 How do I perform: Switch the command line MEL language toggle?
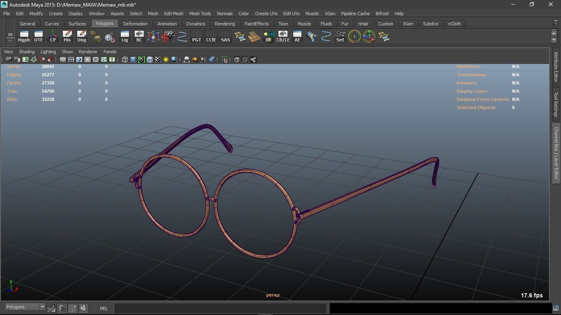(103, 308)
